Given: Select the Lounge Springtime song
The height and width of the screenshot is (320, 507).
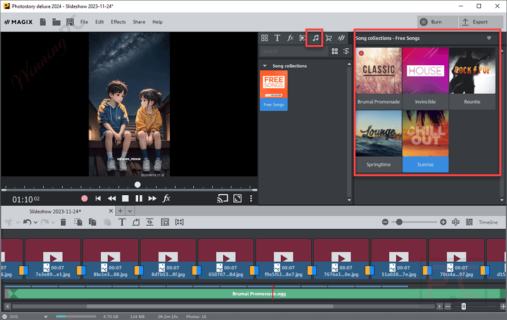Looking at the screenshot, I should coord(378,141).
